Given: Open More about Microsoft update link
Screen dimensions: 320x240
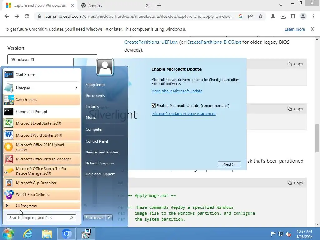Looking at the screenshot, I should click(x=177, y=91).
